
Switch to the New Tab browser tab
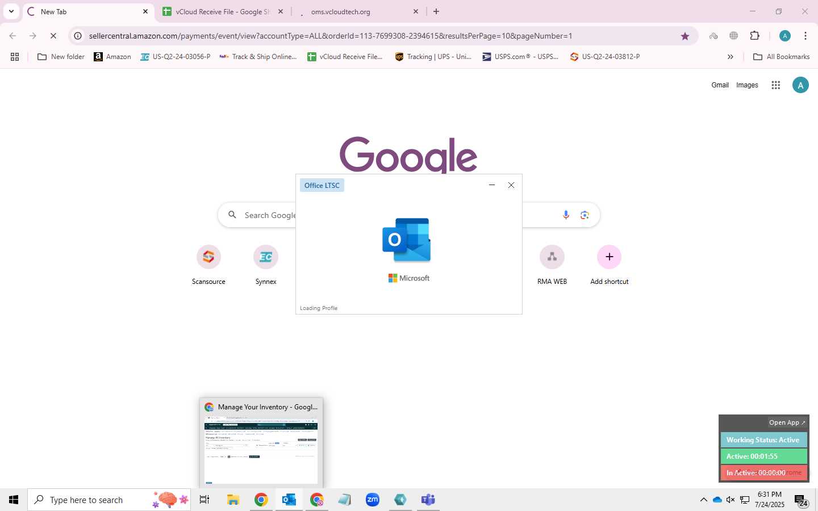tap(88, 11)
